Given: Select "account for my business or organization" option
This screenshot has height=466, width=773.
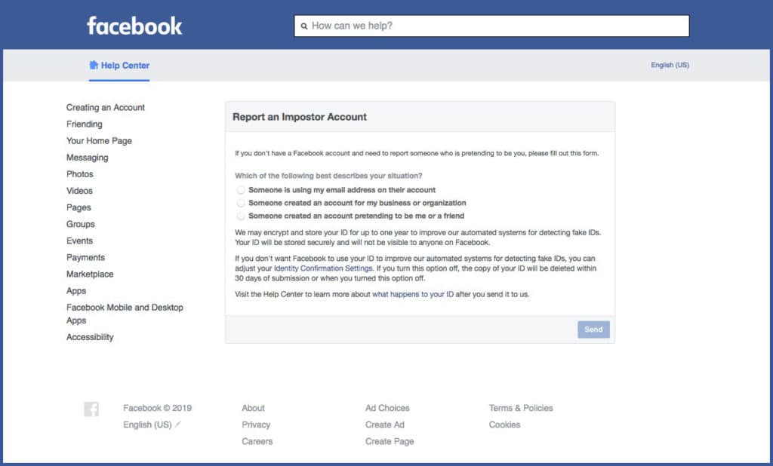Looking at the screenshot, I should coord(242,203).
